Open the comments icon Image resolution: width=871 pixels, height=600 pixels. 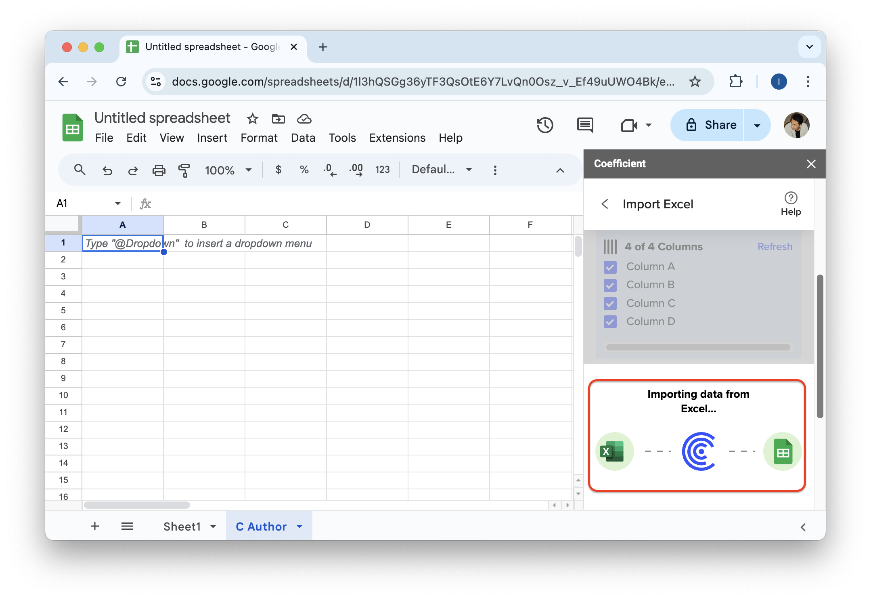tap(585, 125)
